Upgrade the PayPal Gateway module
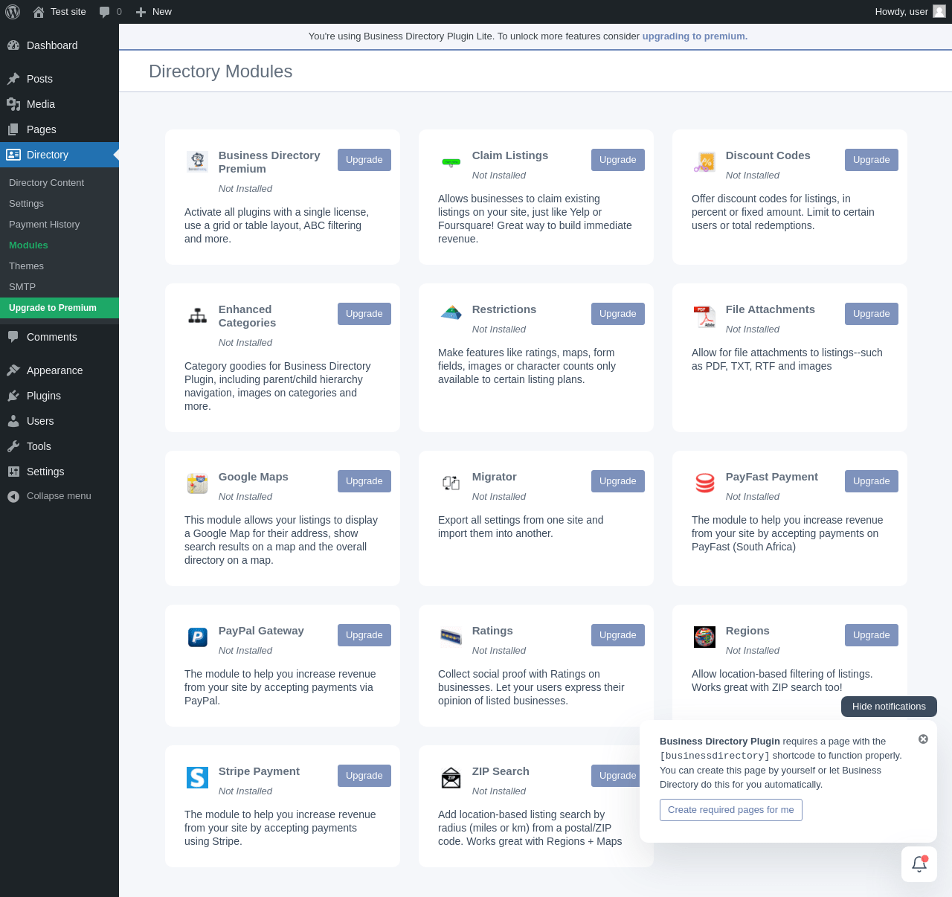The width and height of the screenshot is (952, 897). 364,635
